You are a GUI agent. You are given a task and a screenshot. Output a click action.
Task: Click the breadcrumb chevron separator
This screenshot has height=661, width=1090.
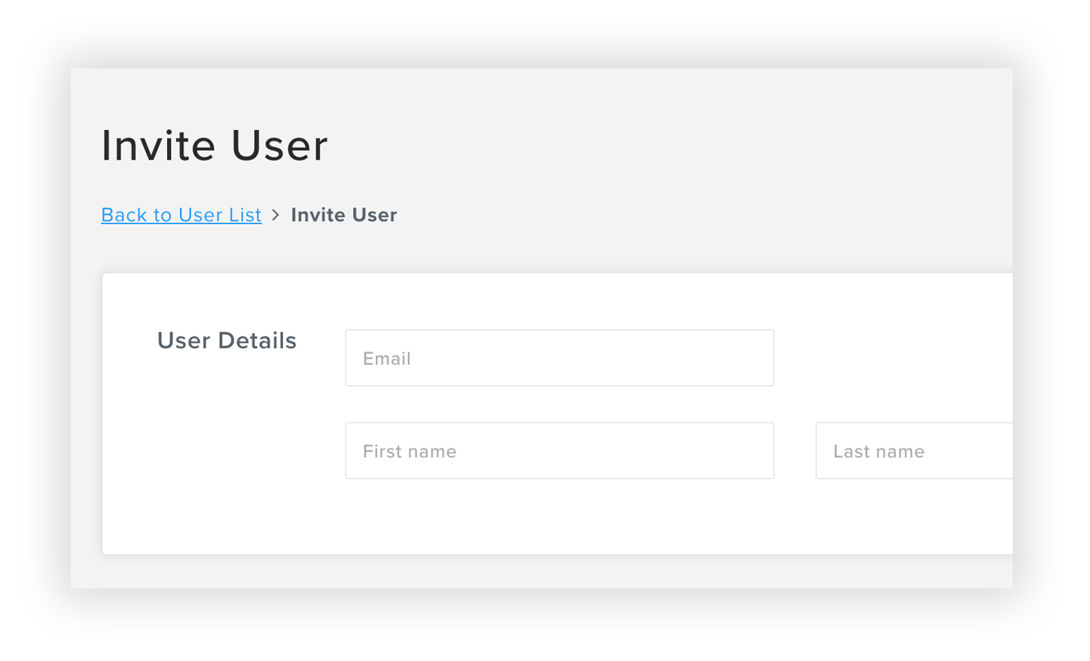[276, 215]
